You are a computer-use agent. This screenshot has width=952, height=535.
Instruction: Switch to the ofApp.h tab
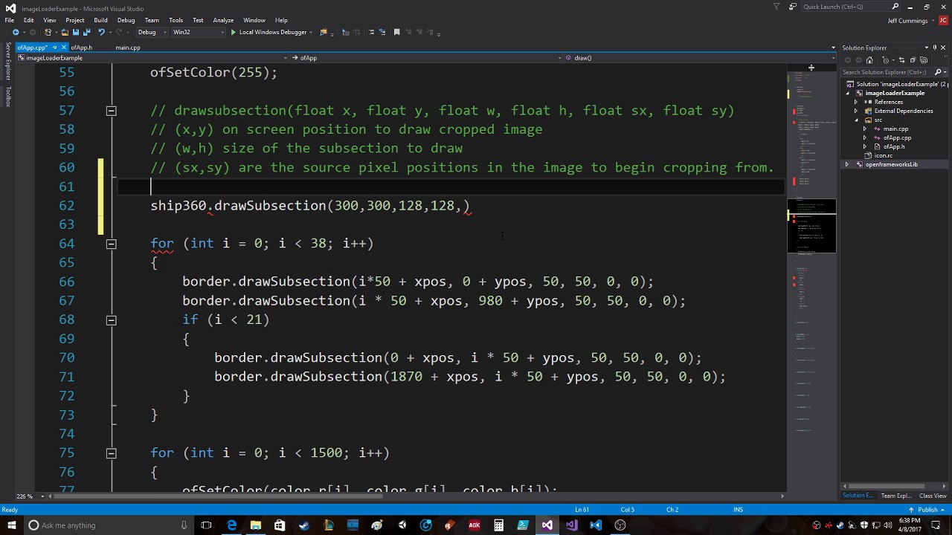pyautogui.click(x=82, y=48)
